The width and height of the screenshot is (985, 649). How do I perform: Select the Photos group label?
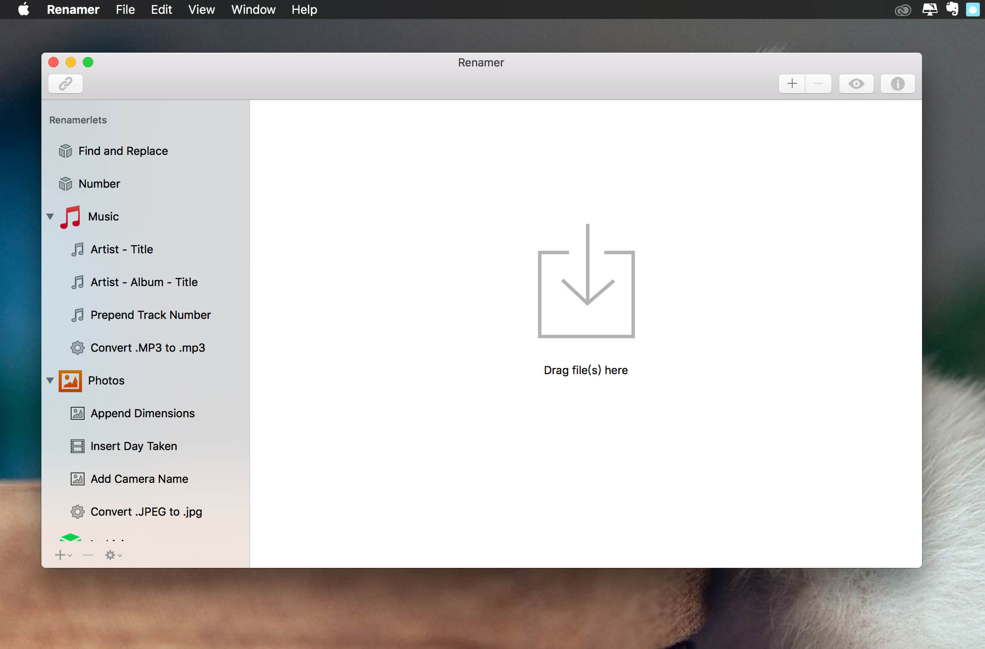[x=106, y=381]
